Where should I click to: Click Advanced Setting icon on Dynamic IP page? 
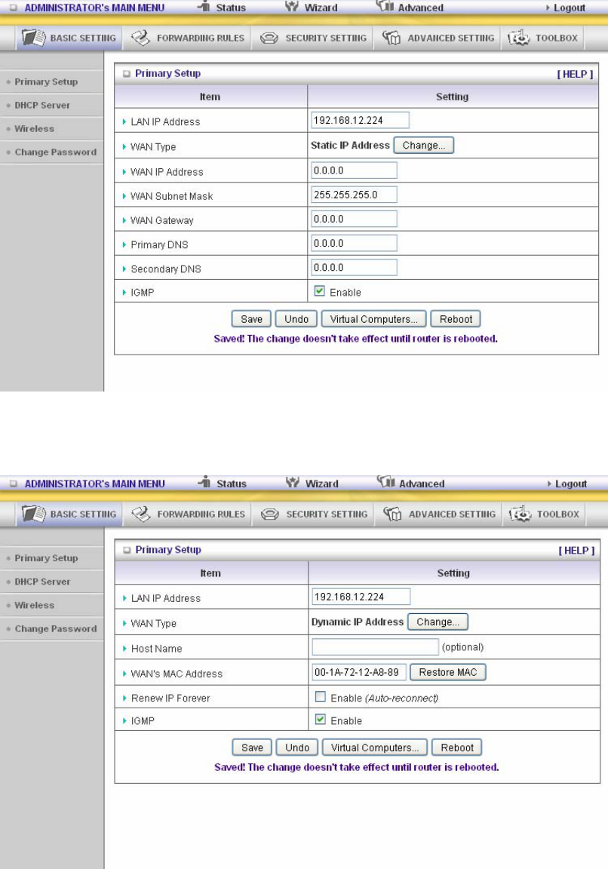[392, 514]
